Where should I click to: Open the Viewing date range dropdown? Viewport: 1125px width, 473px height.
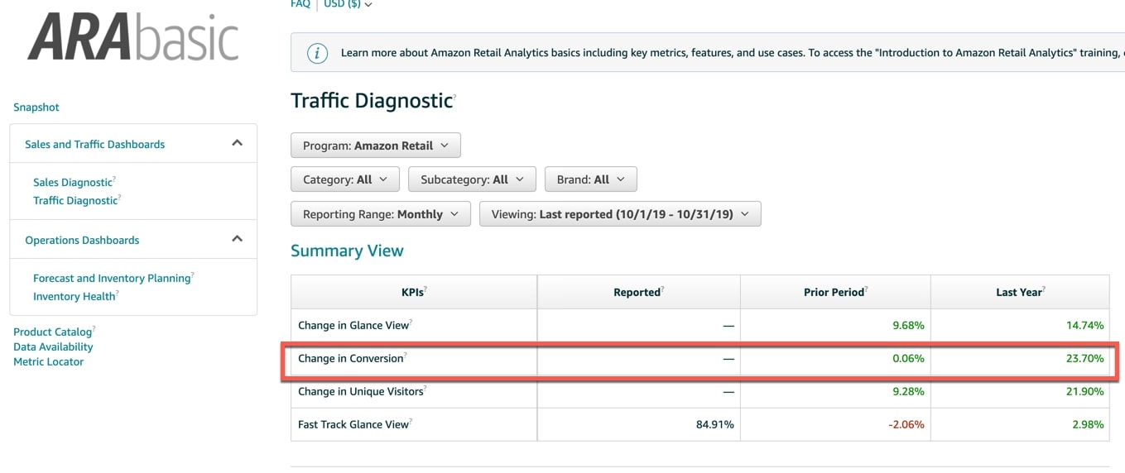619,214
